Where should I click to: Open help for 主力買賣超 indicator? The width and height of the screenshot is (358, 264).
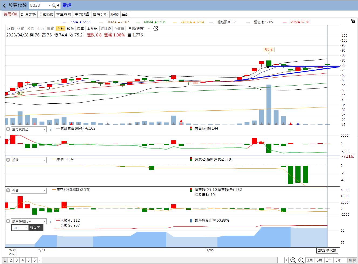pos(50,130)
